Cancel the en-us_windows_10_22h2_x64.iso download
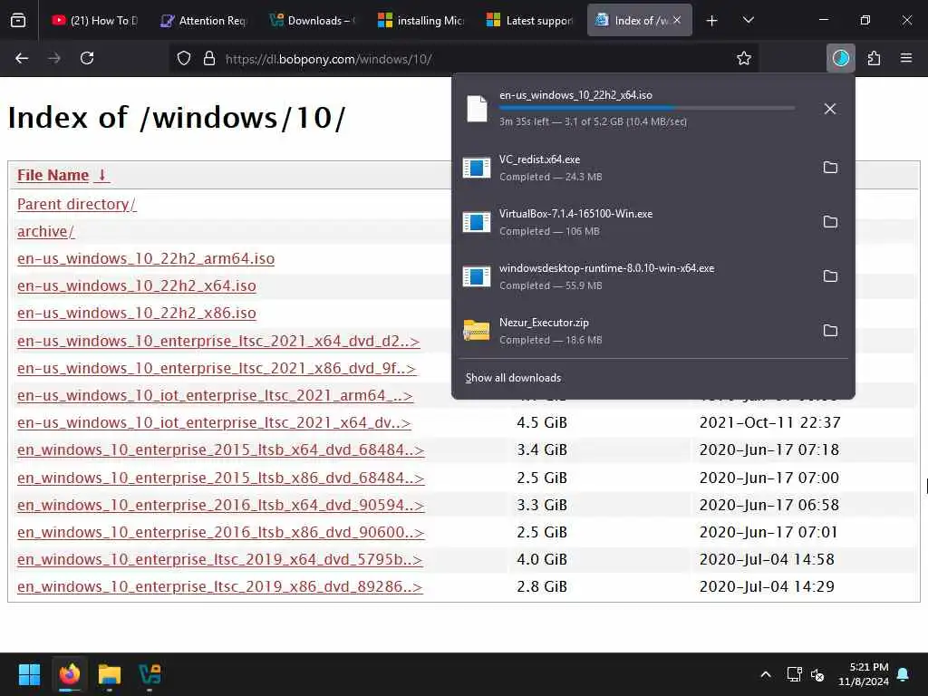The image size is (928, 696). tap(830, 109)
